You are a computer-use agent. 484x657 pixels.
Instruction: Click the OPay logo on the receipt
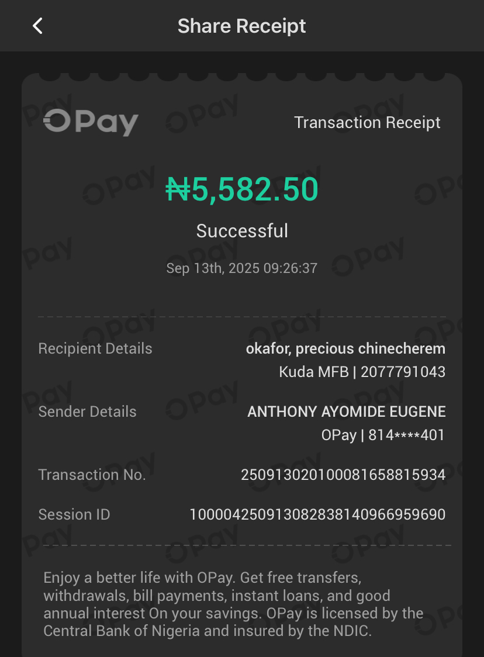click(x=91, y=122)
